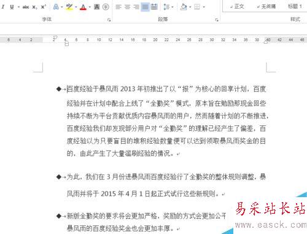The width and height of the screenshot is (307, 234).
Task: Open the Font dialog launcher
Action: [x=109, y=20]
